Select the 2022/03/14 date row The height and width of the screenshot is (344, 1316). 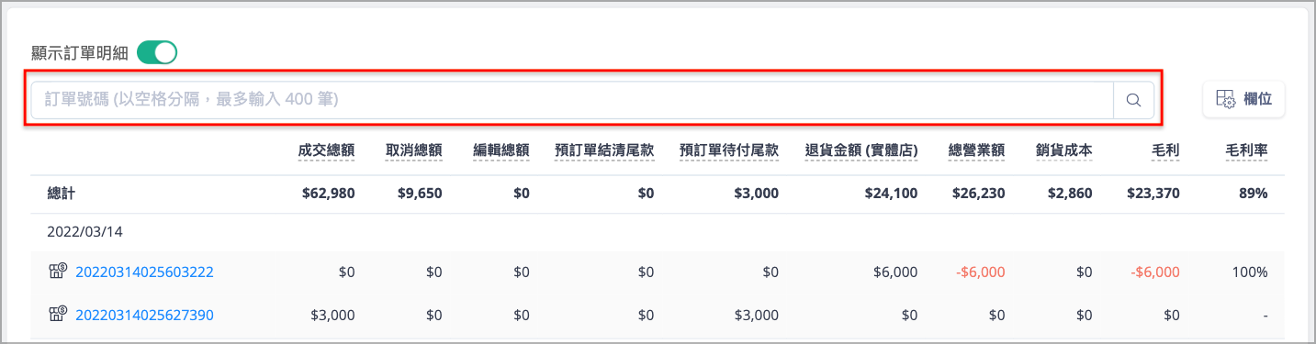(x=658, y=233)
